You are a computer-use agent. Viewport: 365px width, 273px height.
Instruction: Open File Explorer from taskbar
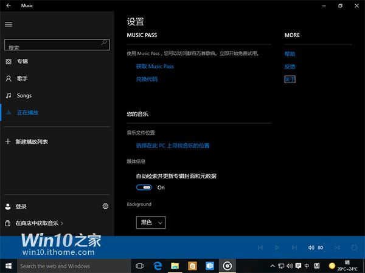pyautogui.click(x=175, y=266)
